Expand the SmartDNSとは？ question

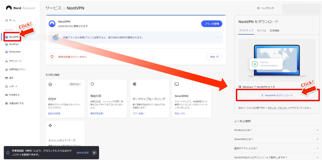(x=276, y=139)
